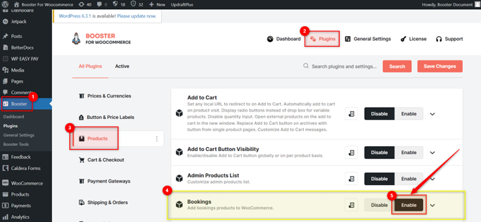Select Cart & Checkout category
This screenshot has width=481, height=222.
(x=101, y=160)
